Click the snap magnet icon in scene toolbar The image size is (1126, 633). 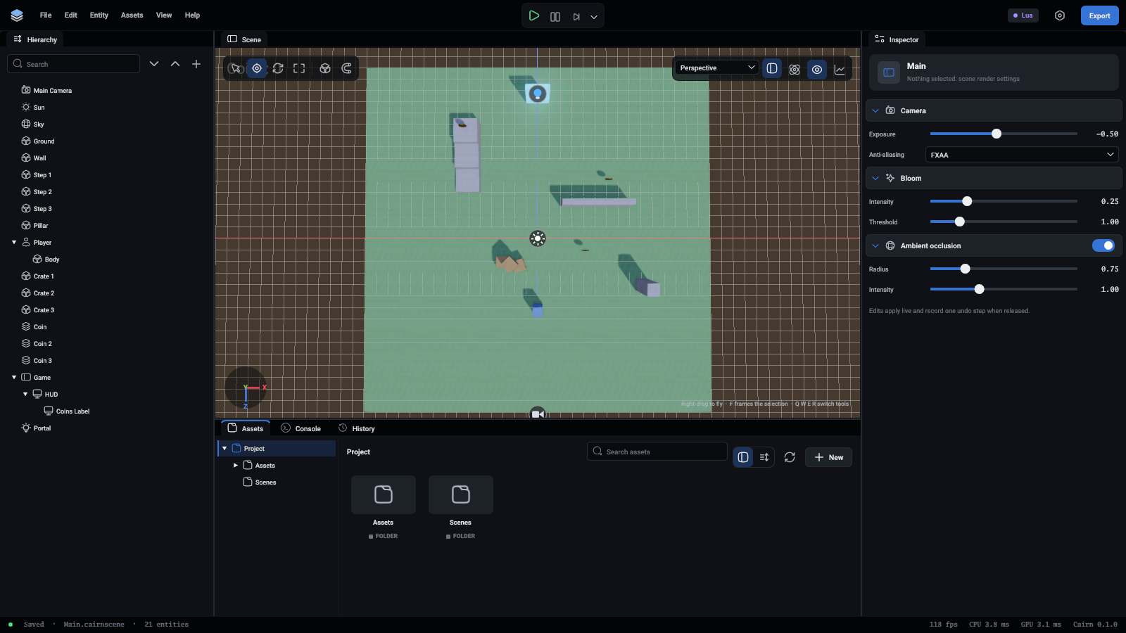click(x=346, y=68)
